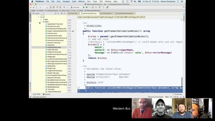This screenshot has height=121, width=215.
Task: Open the TODO tool window
Action: click(x=37, y=94)
